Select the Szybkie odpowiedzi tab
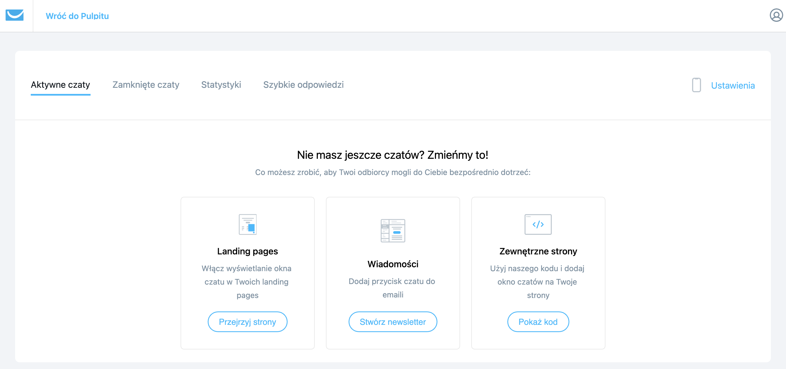 (x=303, y=85)
